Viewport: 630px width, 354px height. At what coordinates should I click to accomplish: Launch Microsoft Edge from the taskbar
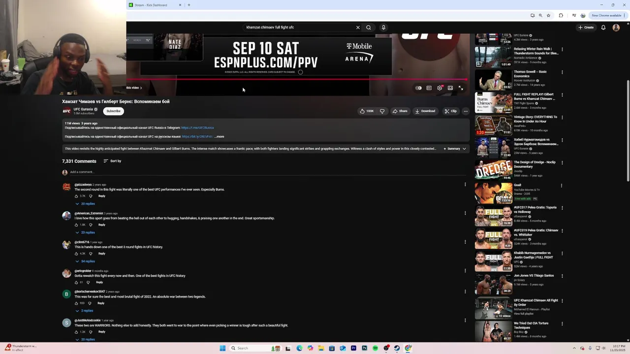[299, 348]
